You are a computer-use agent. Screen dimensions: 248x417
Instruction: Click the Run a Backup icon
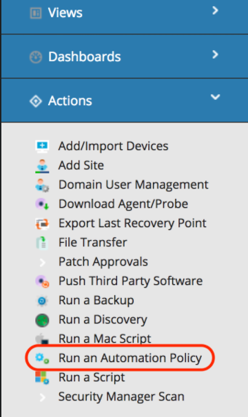42,301
